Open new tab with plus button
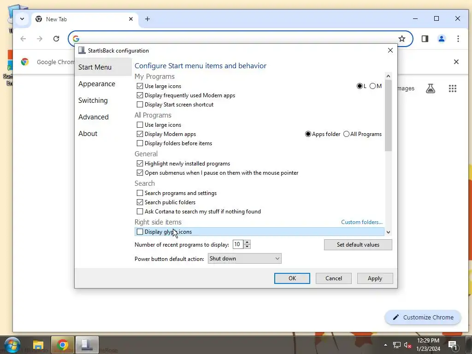Screen dimensions: 472x354 click(x=147, y=19)
